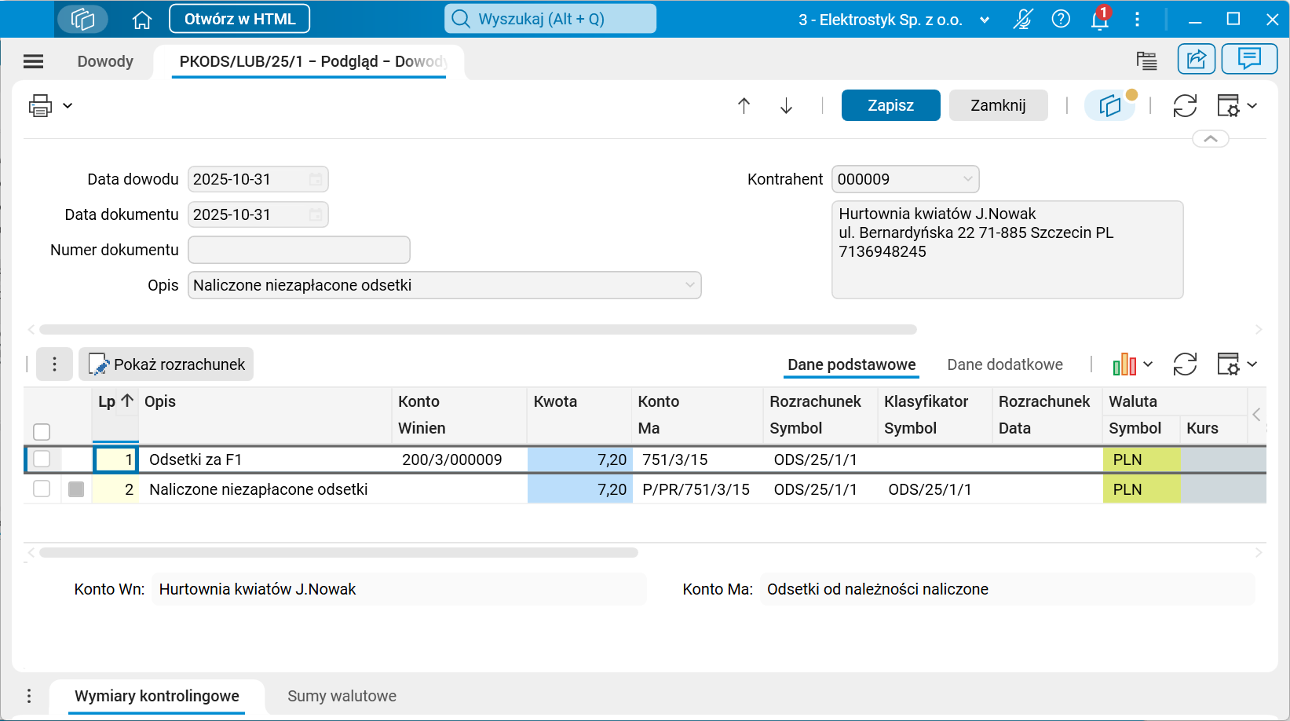The image size is (1290, 721).
Task: Click the chart icon above table
Action: pos(1124,364)
